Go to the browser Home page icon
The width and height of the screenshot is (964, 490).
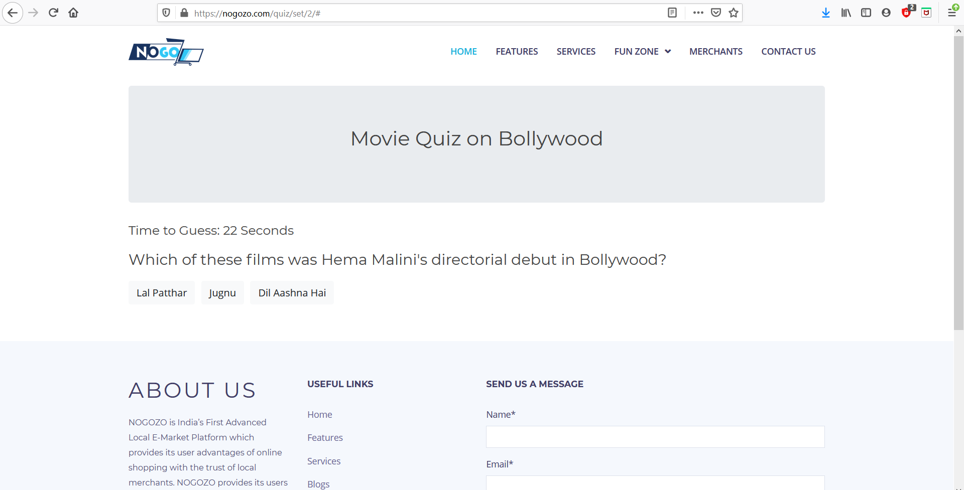(x=73, y=13)
